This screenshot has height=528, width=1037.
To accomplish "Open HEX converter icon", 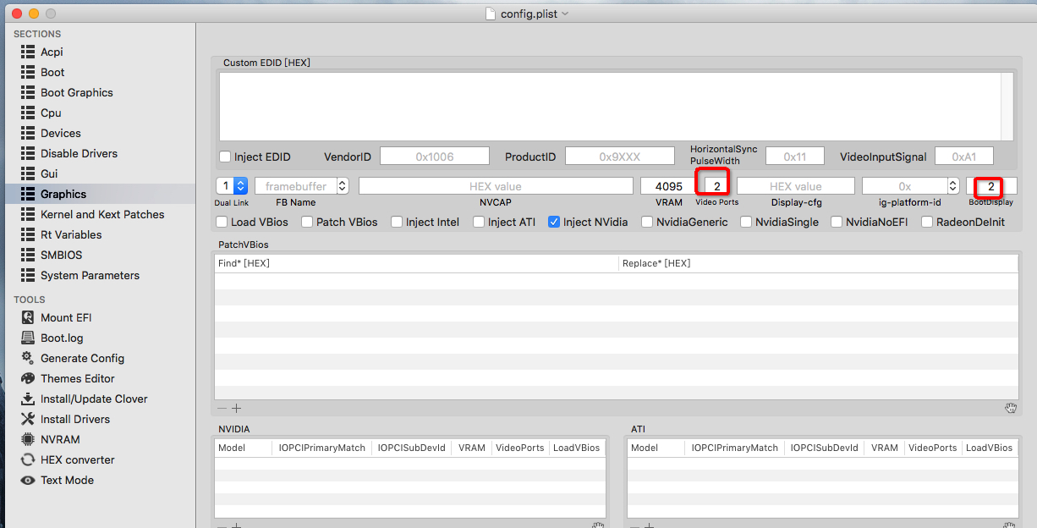I will [x=27, y=459].
